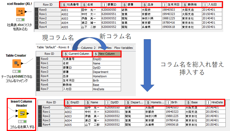Click the Insert Column Header status traffic light
Image resolution: width=230 pixels, height=131 pixels.
coord(22,121)
